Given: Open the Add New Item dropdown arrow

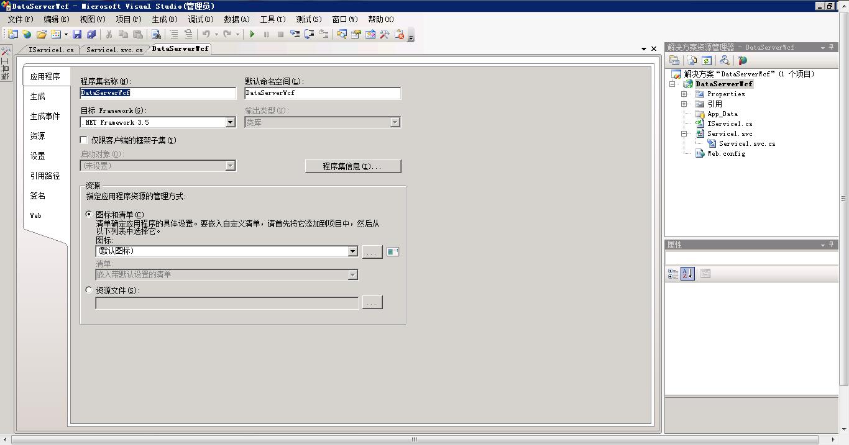Looking at the screenshot, I should (66, 35).
